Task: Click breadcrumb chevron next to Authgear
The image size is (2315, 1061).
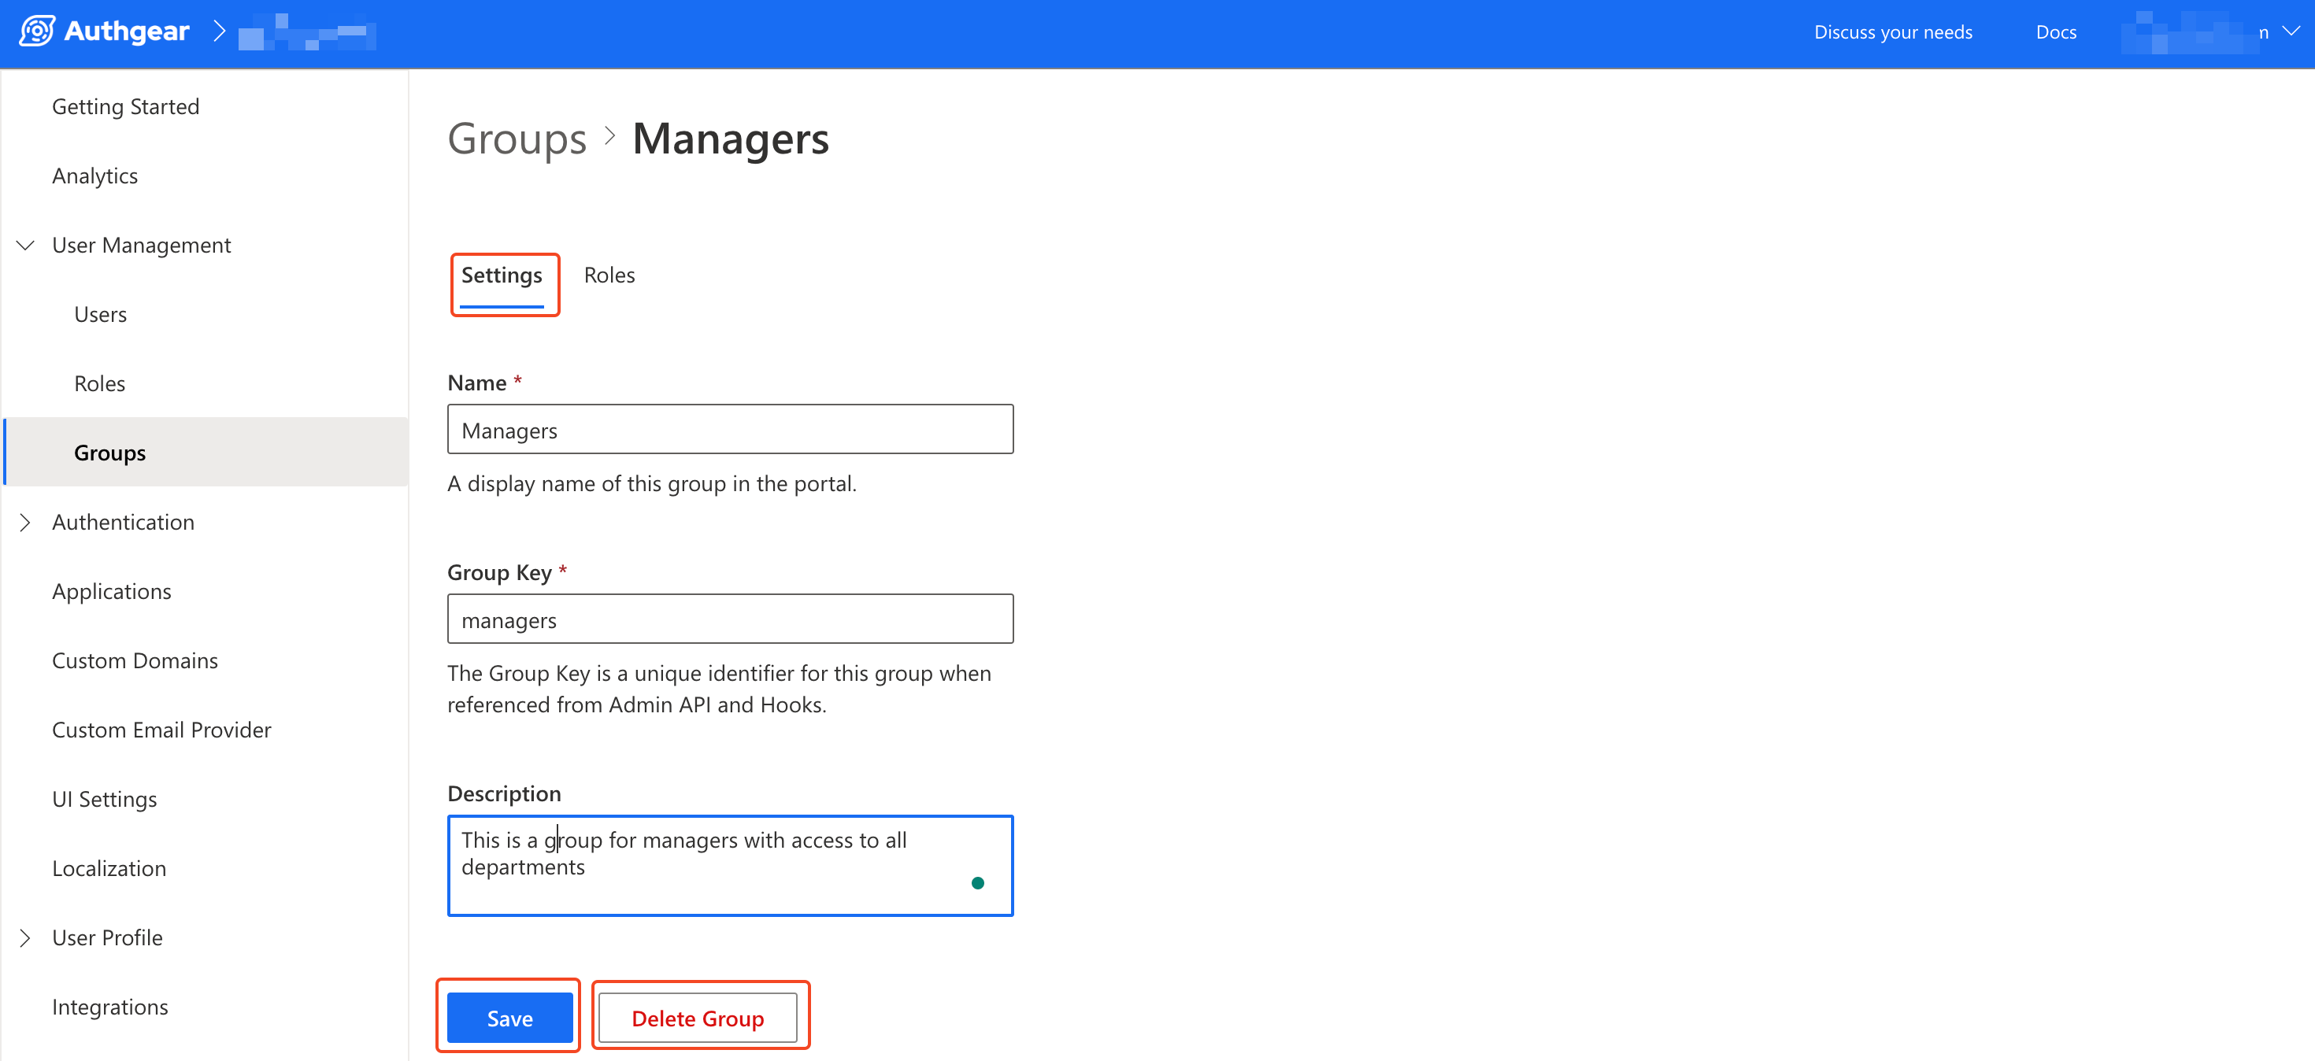Action: point(218,31)
